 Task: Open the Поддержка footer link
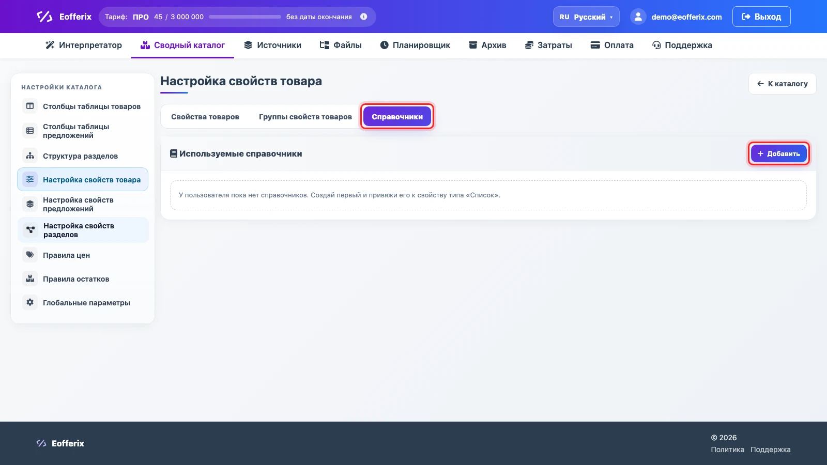click(x=770, y=450)
